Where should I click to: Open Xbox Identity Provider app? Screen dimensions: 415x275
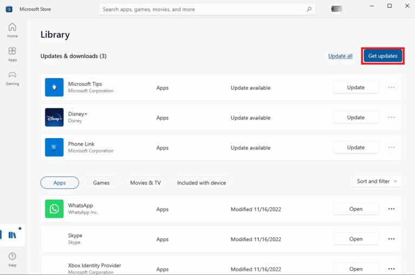[356, 269]
